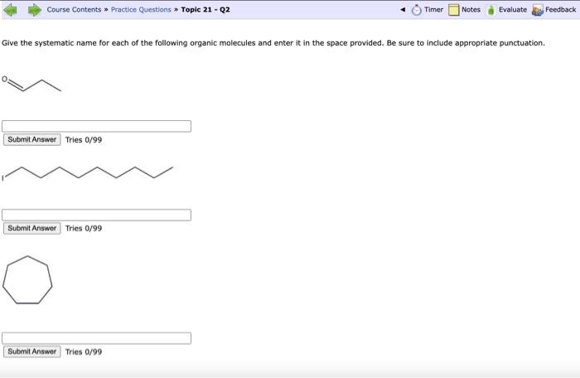The image size is (580, 378).
Task: Click the seven-membered ring structure image
Action: (x=27, y=280)
